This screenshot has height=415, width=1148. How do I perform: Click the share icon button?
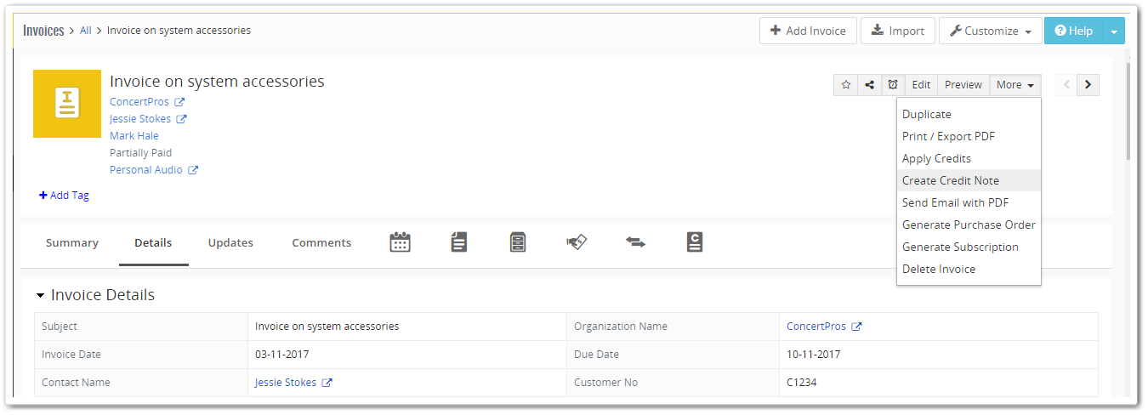(x=869, y=85)
